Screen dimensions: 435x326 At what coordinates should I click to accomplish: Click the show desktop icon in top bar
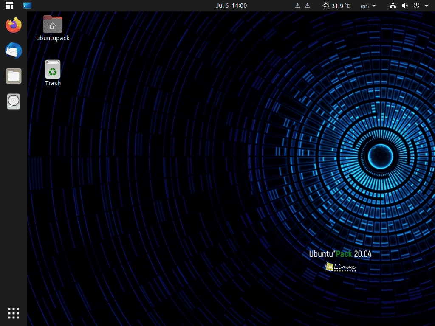[x=27, y=6]
